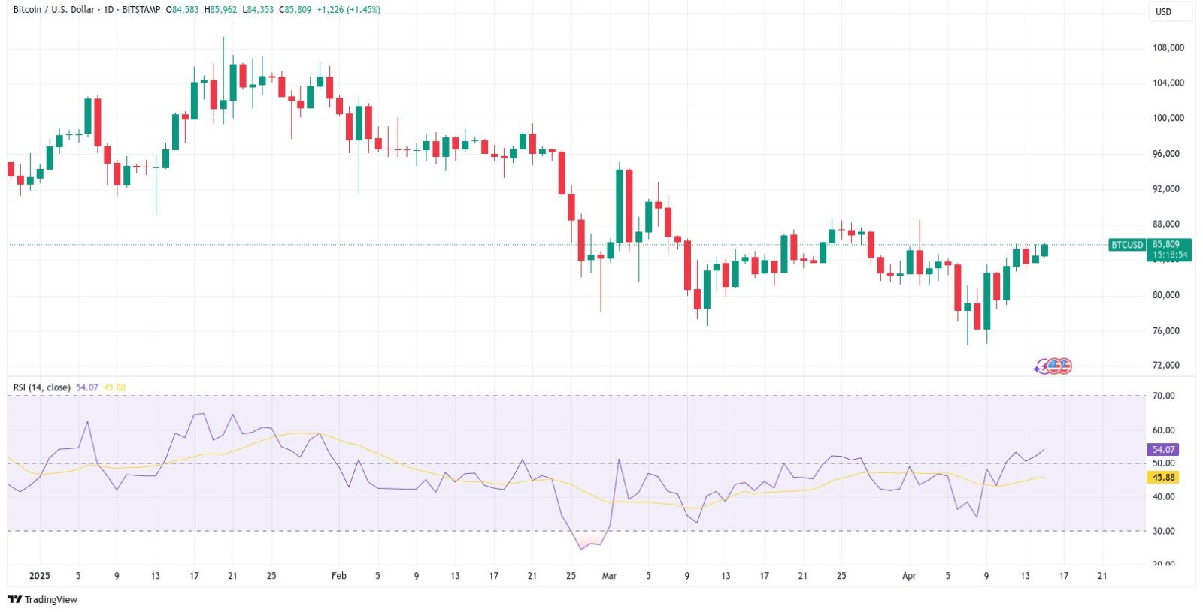Open the RSI (14, close) indicator legend
This screenshot has width=1203, height=612.
[x=42, y=387]
